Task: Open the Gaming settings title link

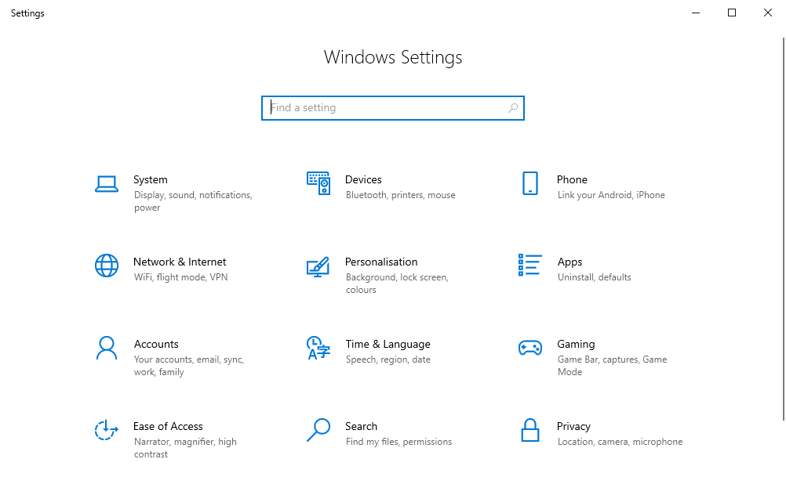Action: (x=576, y=344)
